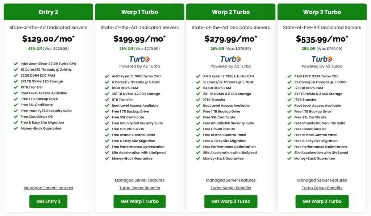Image resolution: width=371 pixels, height=216 pixels.
Task: Click the Turbo logo under Warp 3 Turbo
Action: pyautogui.click(x=322, y=59)
